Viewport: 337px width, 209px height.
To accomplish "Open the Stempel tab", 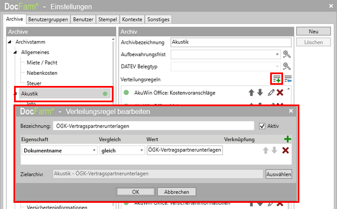I will 107,19.
